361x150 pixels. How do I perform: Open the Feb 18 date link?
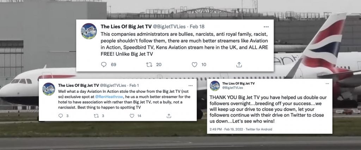[197, 27]
